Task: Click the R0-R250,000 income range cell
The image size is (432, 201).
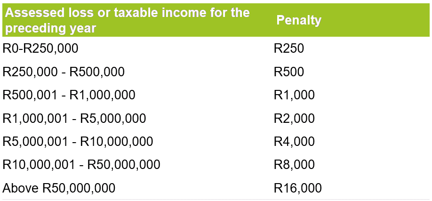Action: [40, 48]
